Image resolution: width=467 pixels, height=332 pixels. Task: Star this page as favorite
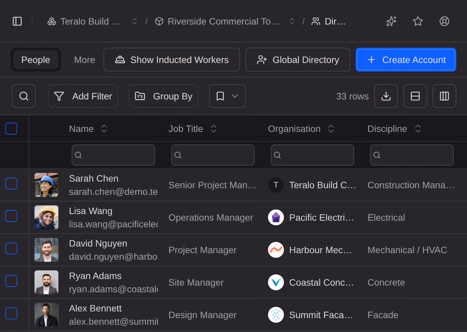click(418, 21)
